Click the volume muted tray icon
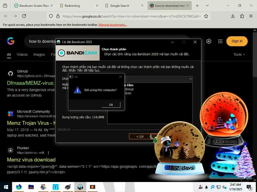 224,187
